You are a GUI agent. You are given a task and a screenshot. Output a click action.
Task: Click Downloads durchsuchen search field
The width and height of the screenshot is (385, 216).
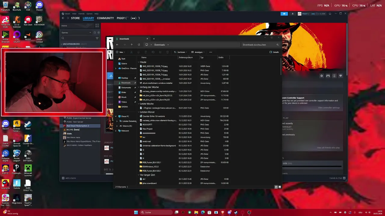click(x=261, y=45)
